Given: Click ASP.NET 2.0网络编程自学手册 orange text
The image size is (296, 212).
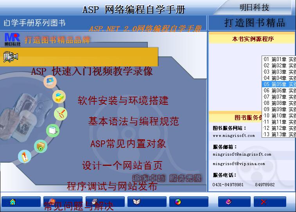Looking at the screenshot, I should point(145,29).
